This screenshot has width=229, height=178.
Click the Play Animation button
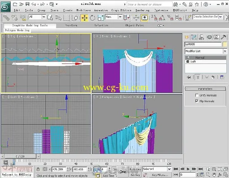[188, 169]
